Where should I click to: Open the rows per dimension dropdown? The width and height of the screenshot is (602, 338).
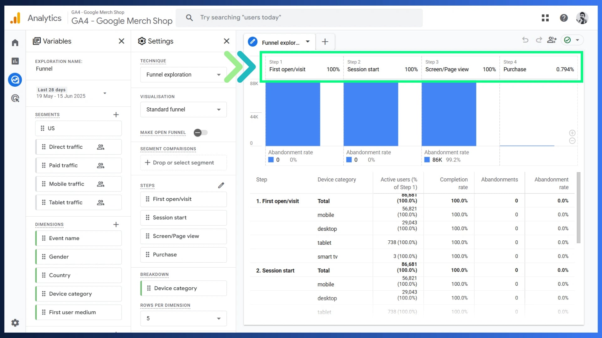[183, 318]
